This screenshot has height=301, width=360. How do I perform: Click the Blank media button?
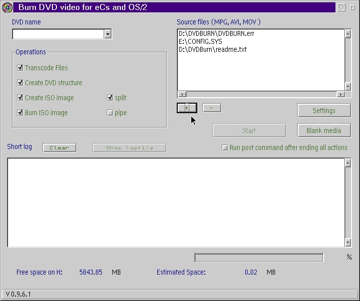(324, 131)
